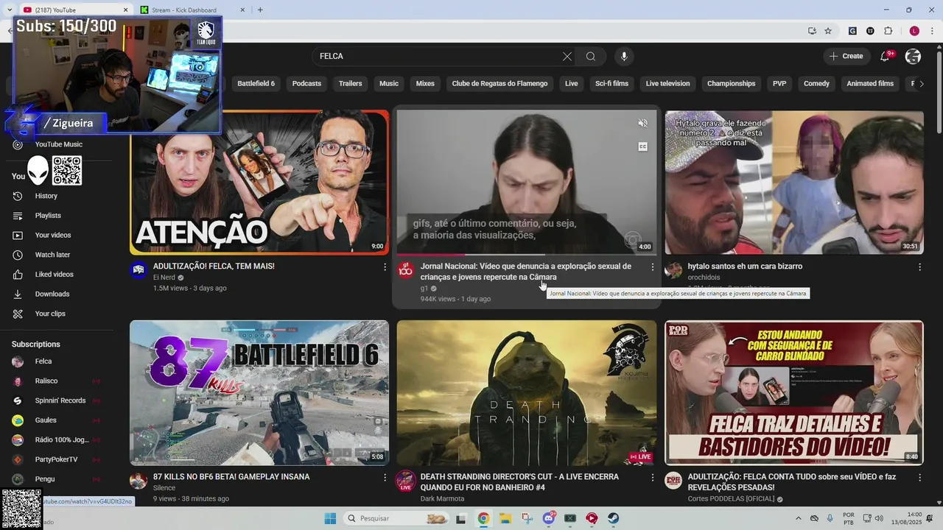Seek on the preview video progress bar

tap(526, 254)
